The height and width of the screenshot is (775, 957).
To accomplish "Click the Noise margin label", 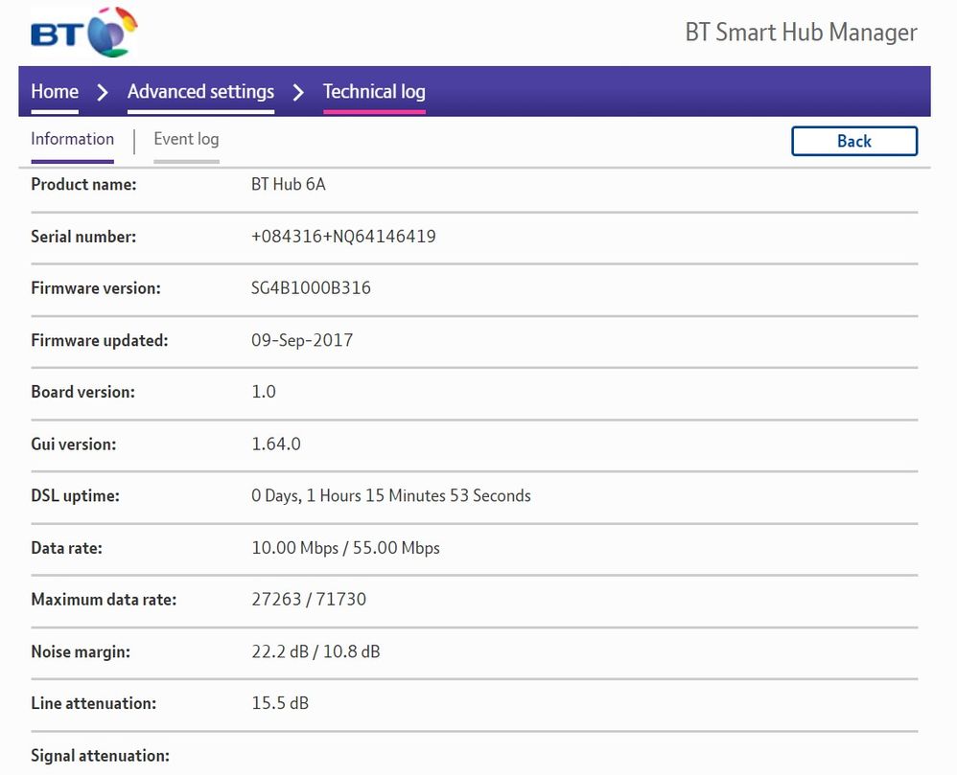I will 81,651.
